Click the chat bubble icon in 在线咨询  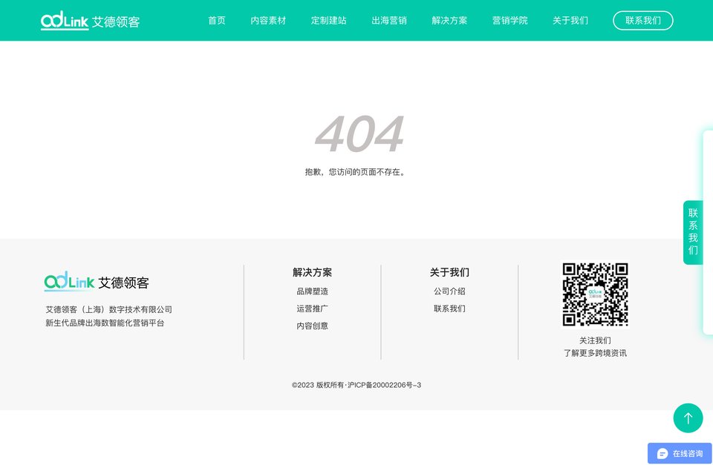pos(662,454)
